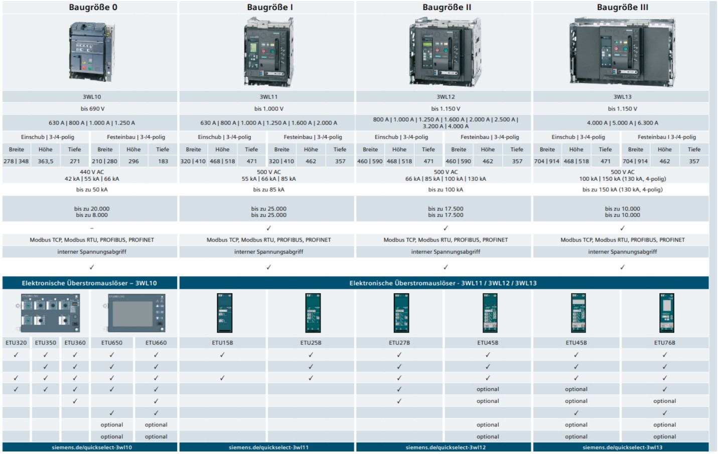Click the 'bis zu 100 kA' cell
Image resolution: width=718 pixels, height=454 pixels.
446,190
